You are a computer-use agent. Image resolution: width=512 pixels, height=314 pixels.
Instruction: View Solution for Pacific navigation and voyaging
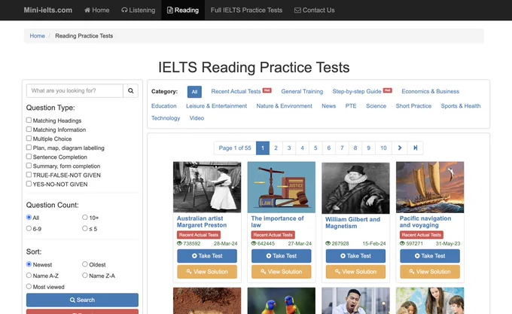(430, 272)
